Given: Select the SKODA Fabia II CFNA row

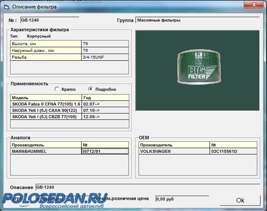Looking at the screenshot, I should pyautogui.click(x=46, y=104).
